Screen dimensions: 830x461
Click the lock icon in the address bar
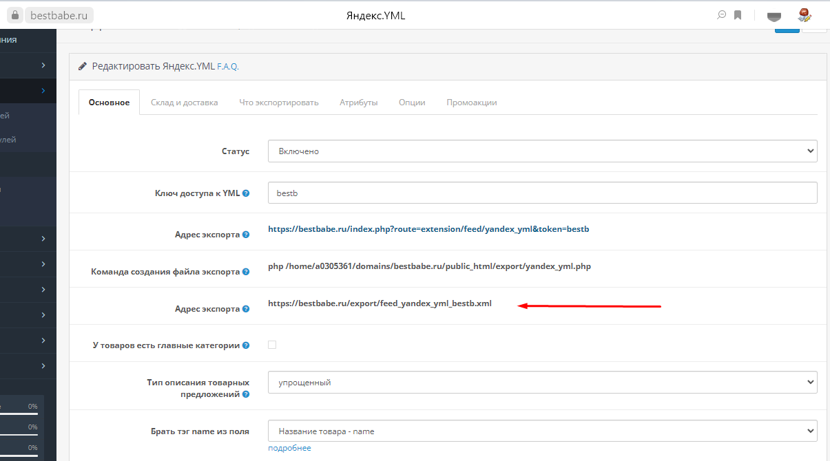(x=16, y=15)
